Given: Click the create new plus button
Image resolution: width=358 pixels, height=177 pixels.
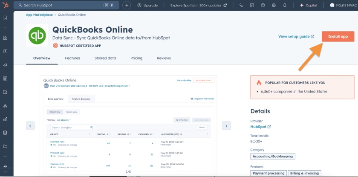Looking at the screenshot, I should tap(127, 5).
